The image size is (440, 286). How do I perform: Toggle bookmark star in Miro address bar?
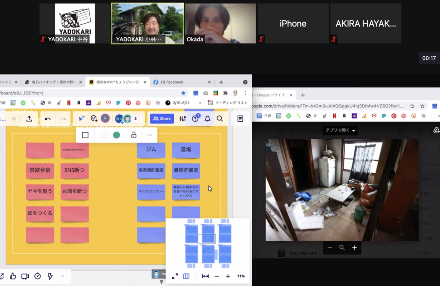point(183,93)
